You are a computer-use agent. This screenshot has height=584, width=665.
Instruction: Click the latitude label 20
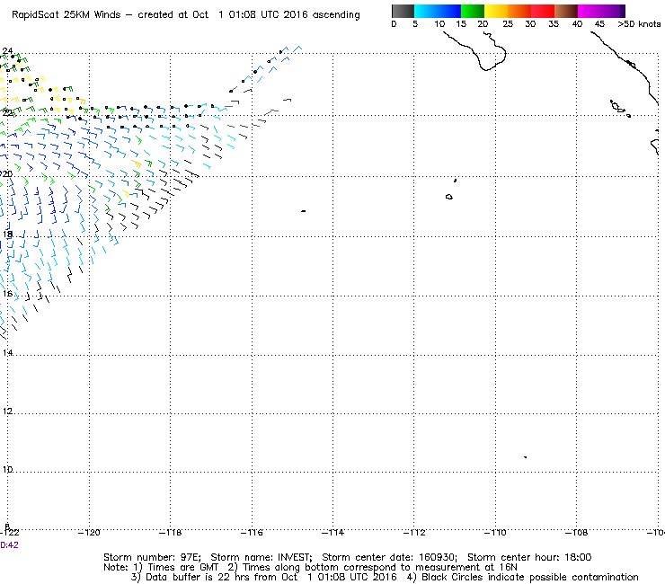tap(7, 174)
